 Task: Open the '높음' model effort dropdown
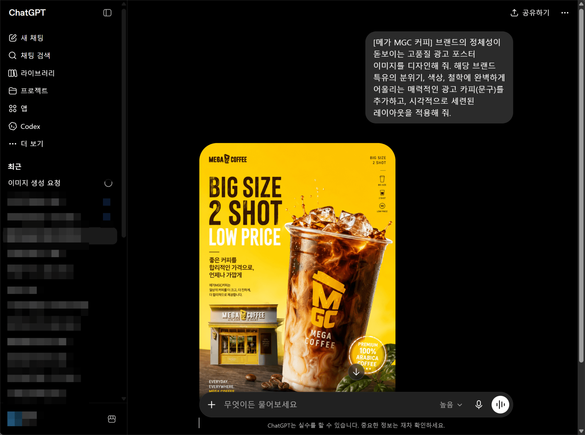click(451, 405)
